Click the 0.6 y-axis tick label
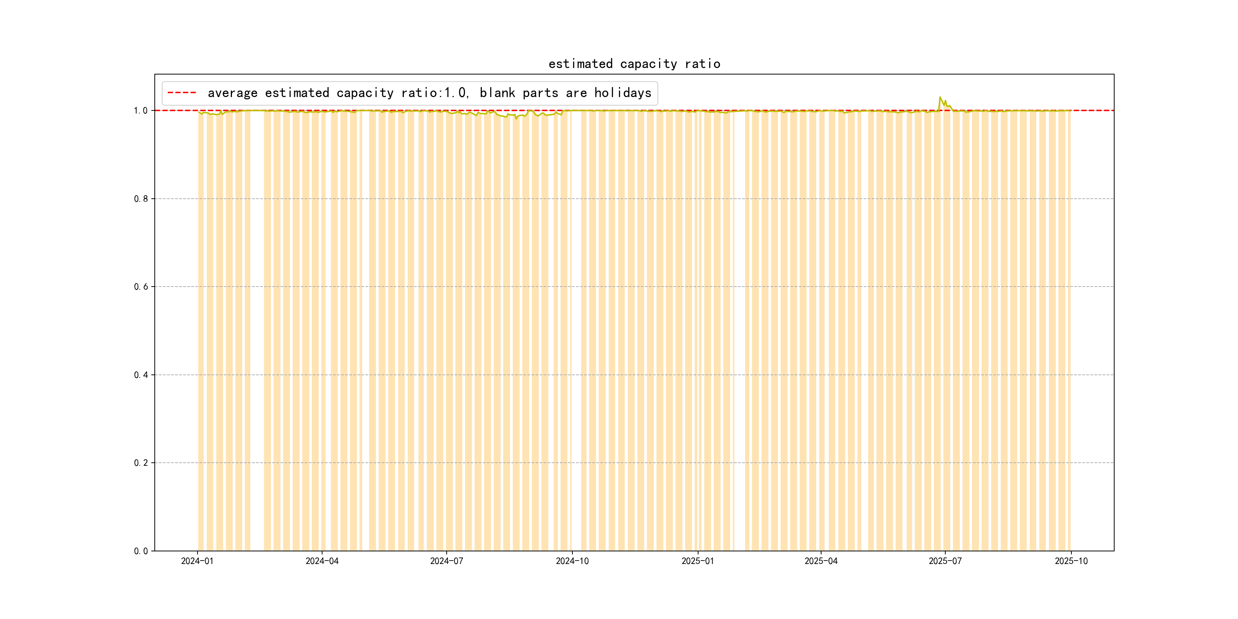This screenshot has height=619, width=1238. coord(141,287)
